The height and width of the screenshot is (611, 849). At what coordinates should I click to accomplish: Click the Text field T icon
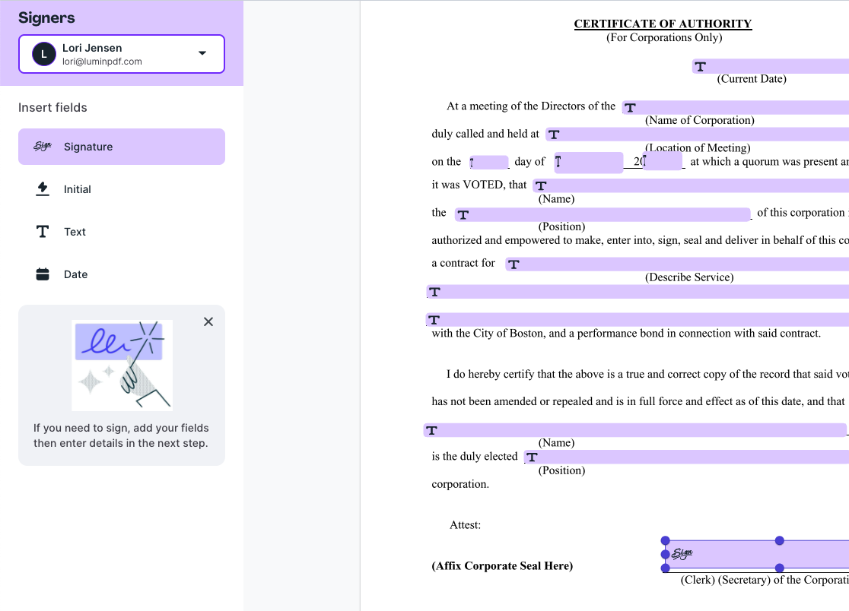[x=43, y=232]
